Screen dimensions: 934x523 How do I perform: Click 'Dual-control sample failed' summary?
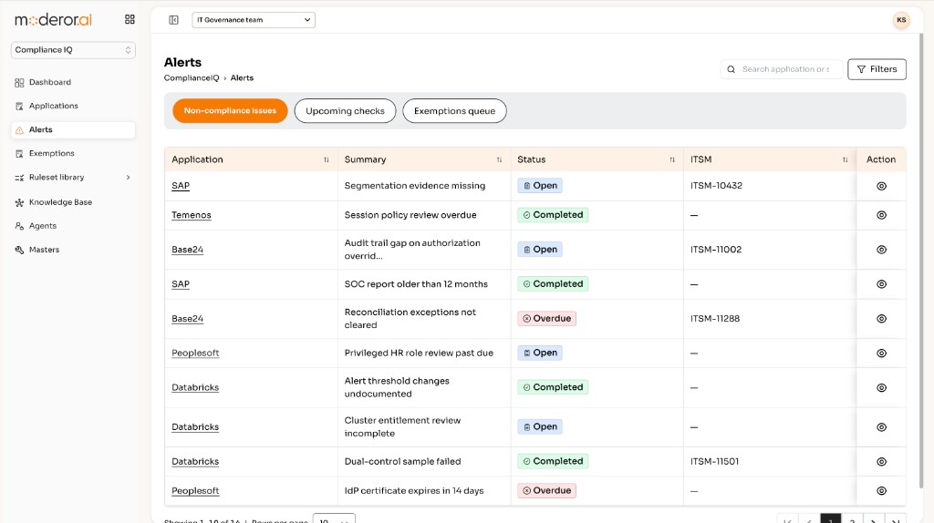(x=402, y=461)
